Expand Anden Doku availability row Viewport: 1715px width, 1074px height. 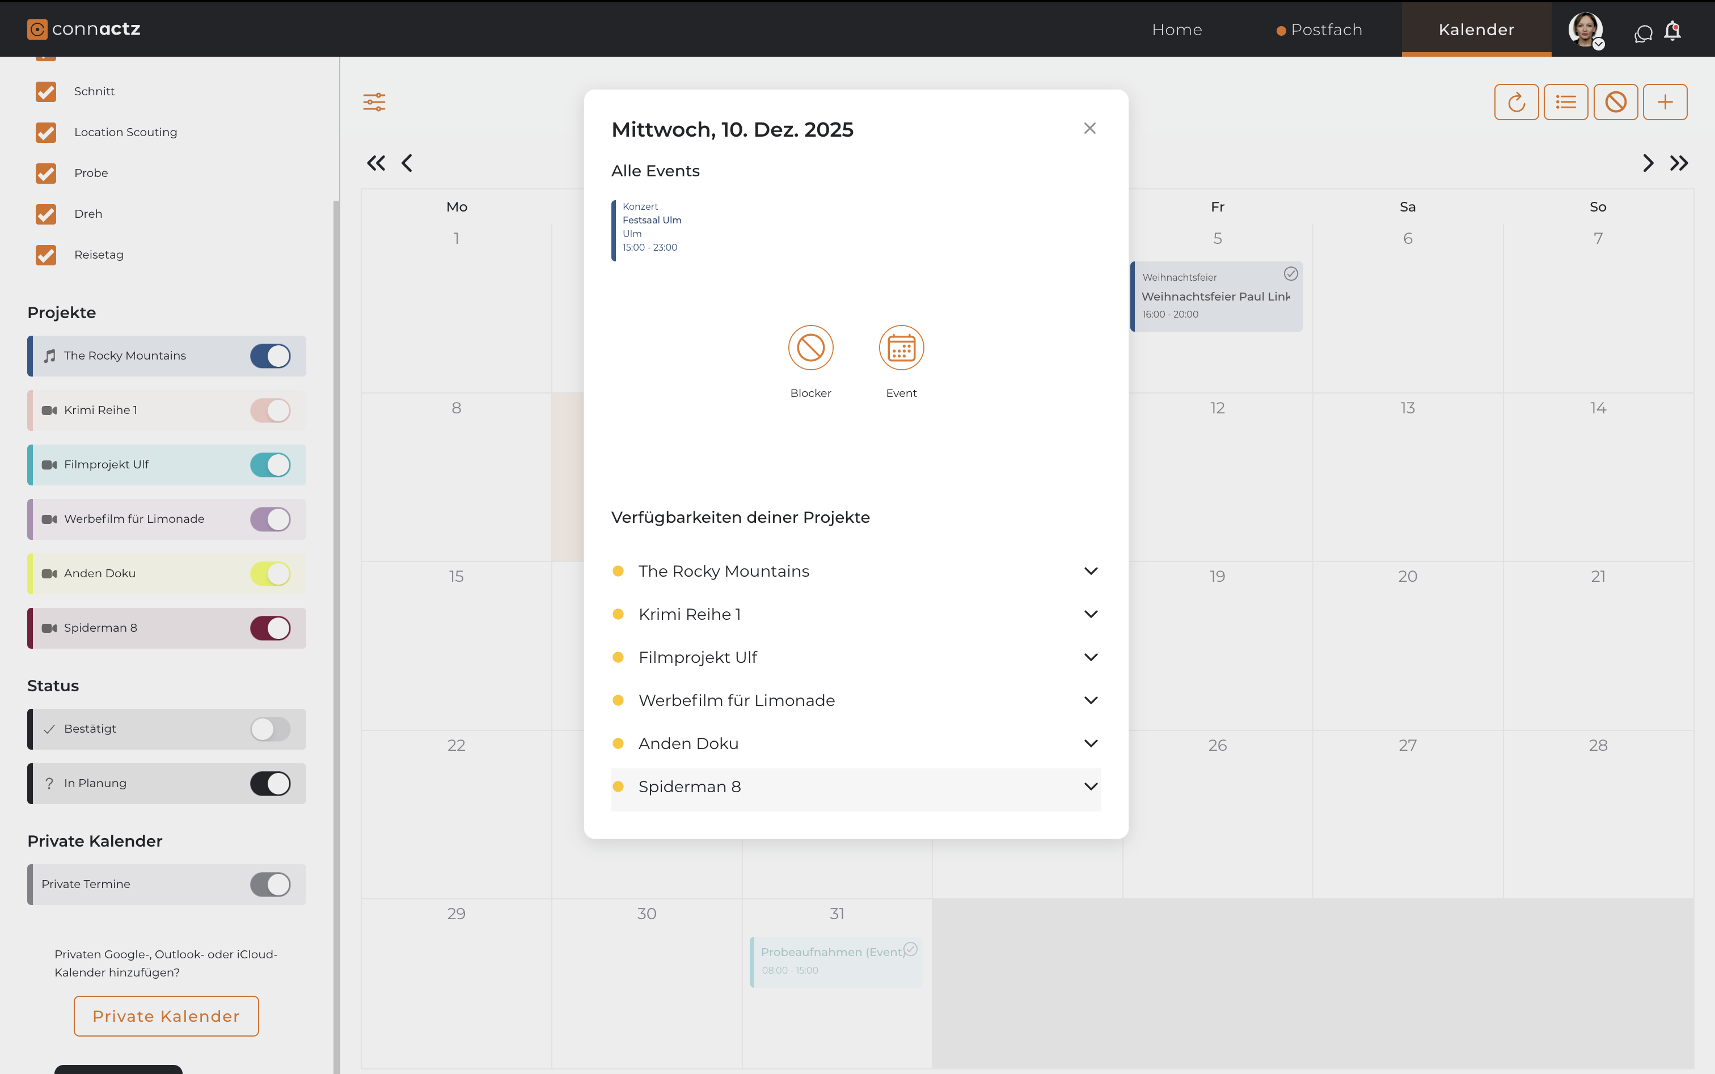tap(1091, 743)
